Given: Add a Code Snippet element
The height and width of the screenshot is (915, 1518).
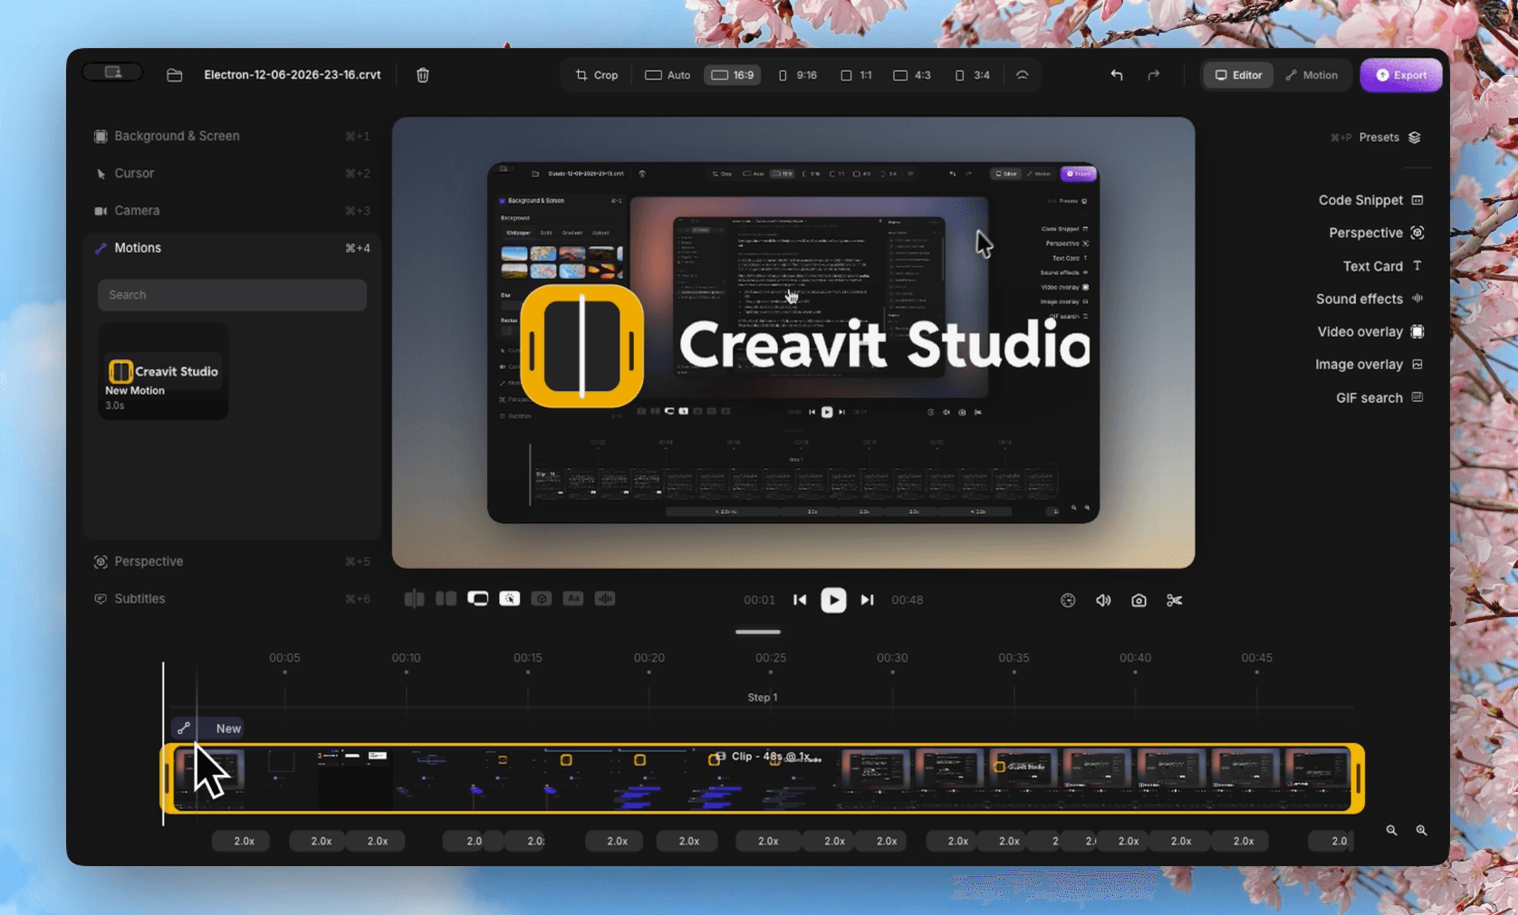Looking at the screenshot, I should tap(1370, 200).
